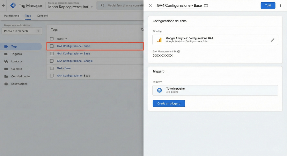Screen dimensions: 287x156
Task: Open the GA4 Configurazione - Google tag
Action: pyautogui.click(x=75, y=61)
